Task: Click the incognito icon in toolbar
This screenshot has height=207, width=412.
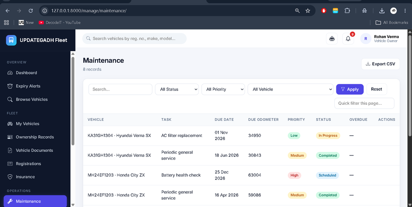Action: tap(364, 11)
